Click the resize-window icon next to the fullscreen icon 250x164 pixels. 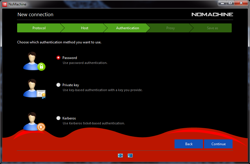(130, 155)
